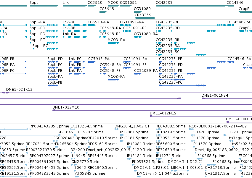The height and width of the screenshot is (178, 252).
Task: Select EST GH21917.5prime
Action: (x=220, y=174)
